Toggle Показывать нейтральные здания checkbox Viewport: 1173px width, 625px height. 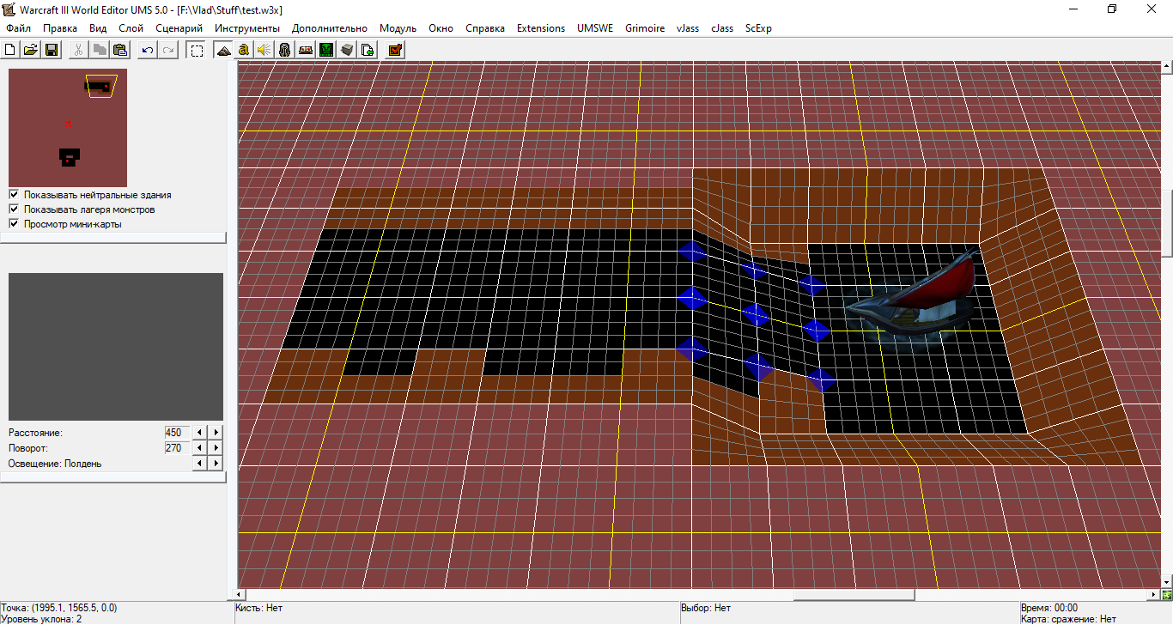(x=14, y=195)
